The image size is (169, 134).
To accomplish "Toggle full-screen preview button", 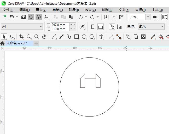I will click(x=155, y=17).
